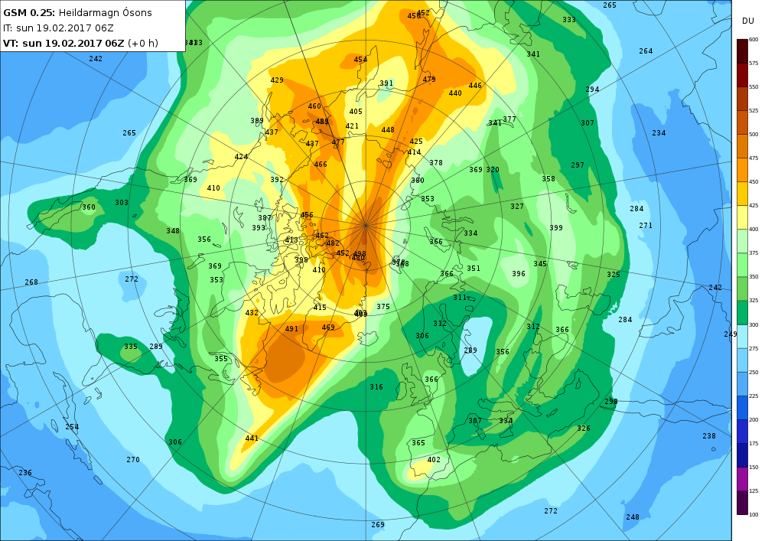This screenshot has height=541, width=765.
Task: Click the '600' tick label on the legend
Action: (x=754, y=40)
